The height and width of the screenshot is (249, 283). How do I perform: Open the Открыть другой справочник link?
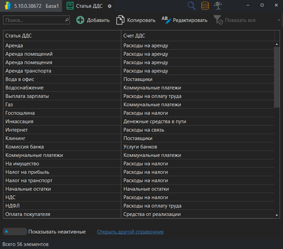pyautogui.click(x=130, y=231)
